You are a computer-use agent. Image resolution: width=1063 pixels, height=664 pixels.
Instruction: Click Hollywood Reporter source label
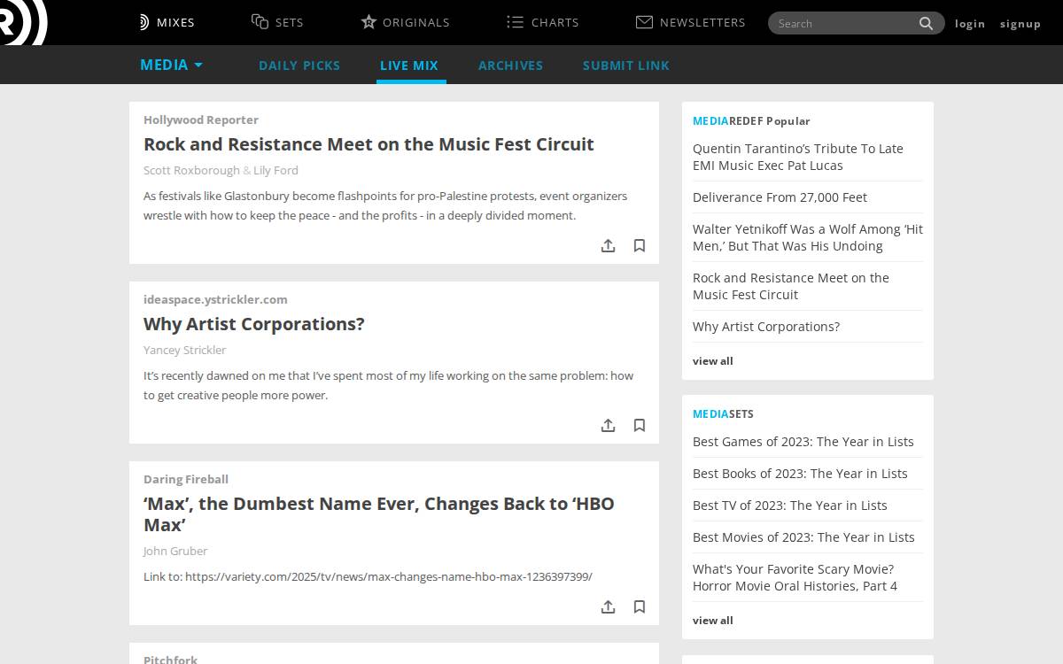tap(201, 120)
